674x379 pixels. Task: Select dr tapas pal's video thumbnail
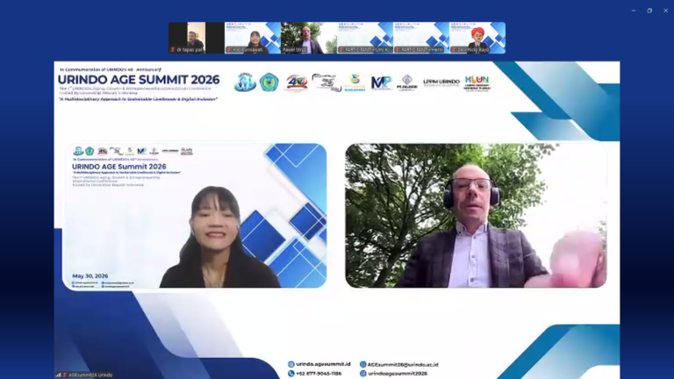[x=197, y=38]
